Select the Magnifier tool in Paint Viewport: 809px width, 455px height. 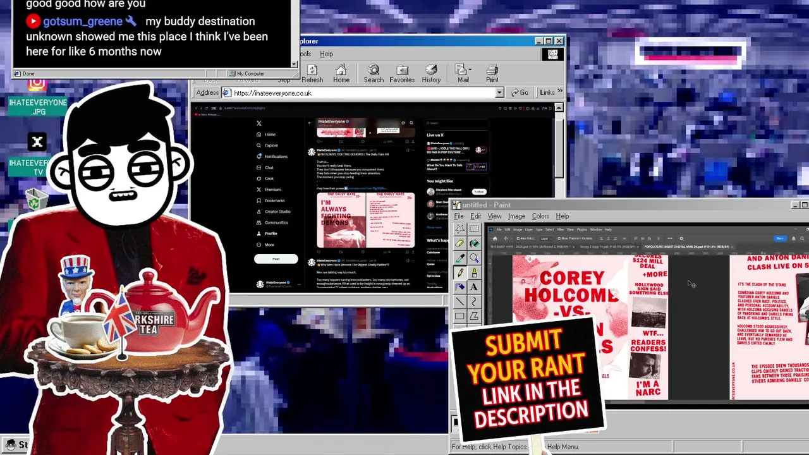(474, 258)
